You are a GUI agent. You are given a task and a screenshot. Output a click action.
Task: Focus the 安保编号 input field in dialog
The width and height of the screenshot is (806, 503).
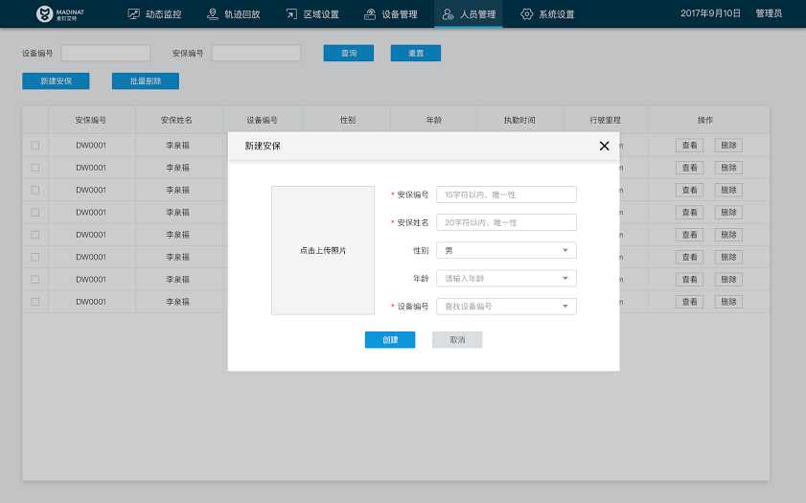(x=506, y=194)
